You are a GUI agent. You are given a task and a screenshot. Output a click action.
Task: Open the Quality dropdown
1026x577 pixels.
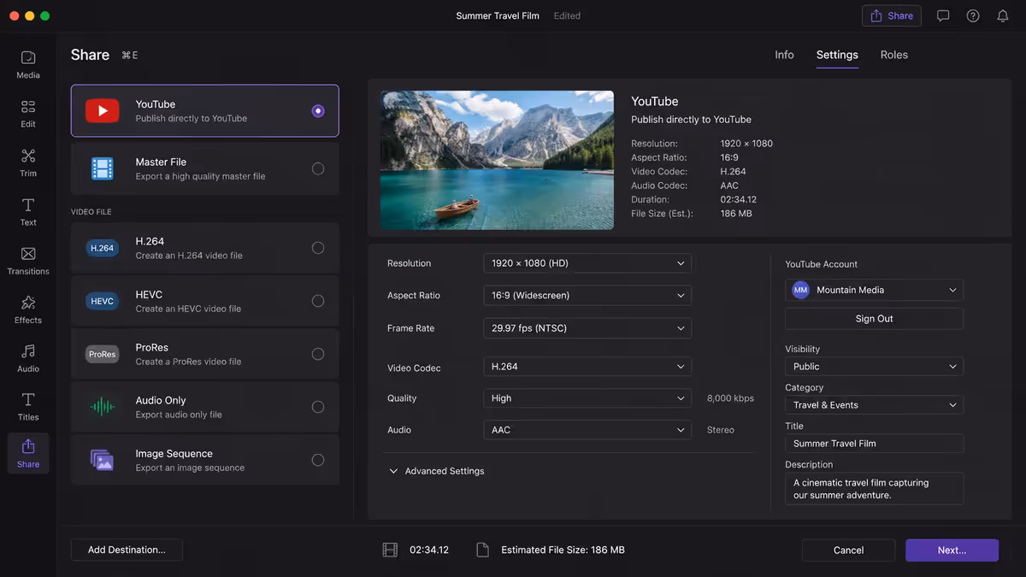click(587, 398)
